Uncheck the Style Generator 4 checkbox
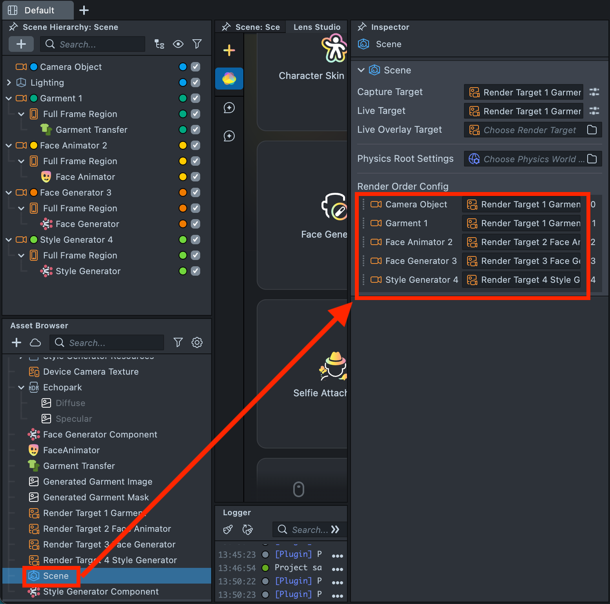This screenshot has height=604, width=610. [x=195, y=240]
